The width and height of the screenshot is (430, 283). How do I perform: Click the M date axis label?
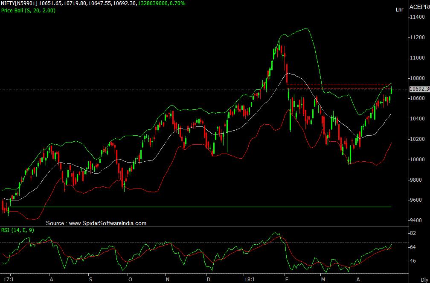coord(323,280)
